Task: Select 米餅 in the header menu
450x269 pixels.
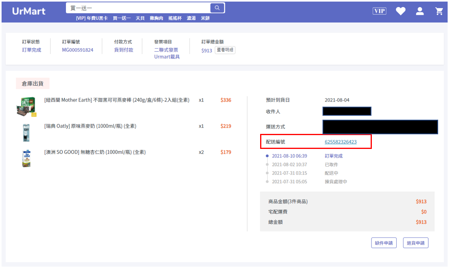Action: pos(205,18)
